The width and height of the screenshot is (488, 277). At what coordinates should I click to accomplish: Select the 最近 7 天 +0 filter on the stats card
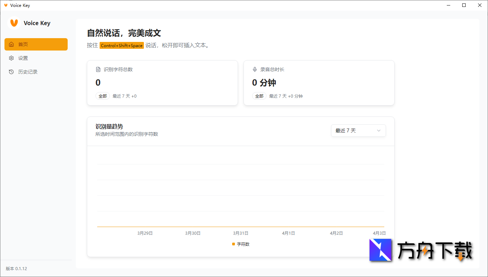click(x=125, y=96)
